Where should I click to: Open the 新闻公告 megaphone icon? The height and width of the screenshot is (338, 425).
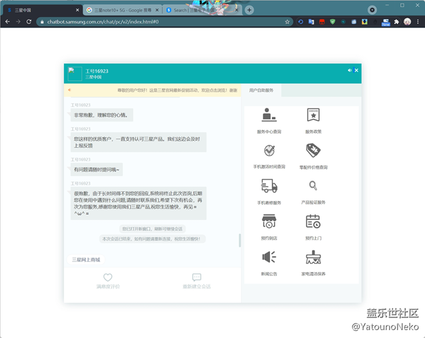[269, 256]
